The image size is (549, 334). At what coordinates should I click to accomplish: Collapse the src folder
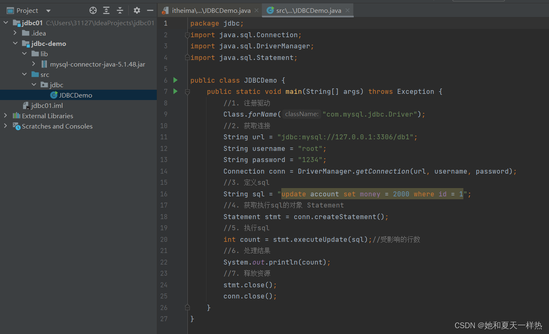coord(24,74)
